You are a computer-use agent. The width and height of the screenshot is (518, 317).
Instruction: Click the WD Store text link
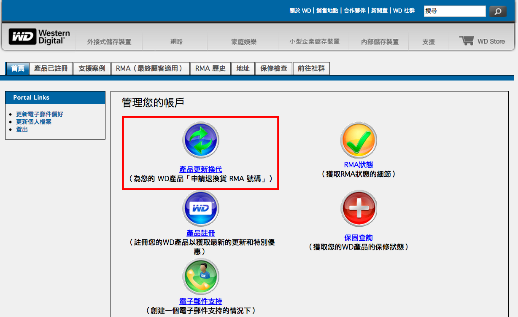coord(491,41)
